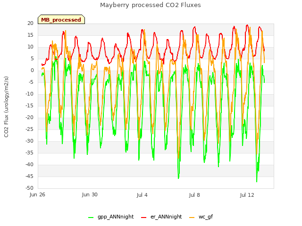The image size is (302, 226).
Task: Click the Jul 8 x-axis label
Action: (194, 195)
